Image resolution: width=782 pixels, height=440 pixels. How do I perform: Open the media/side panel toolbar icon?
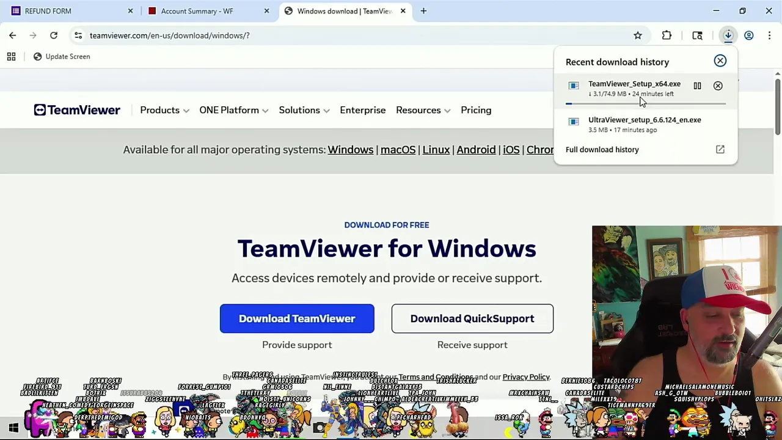[x=697, y=35]
